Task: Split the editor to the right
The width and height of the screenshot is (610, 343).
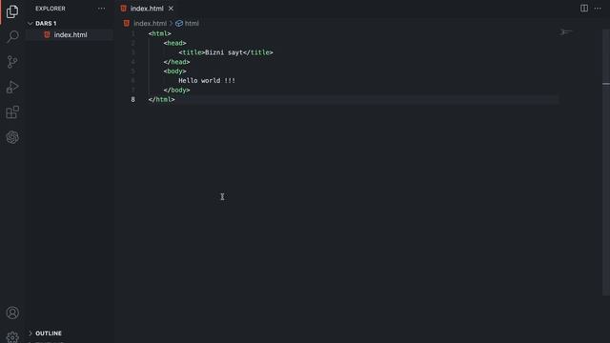Action: tap(584, 9)
